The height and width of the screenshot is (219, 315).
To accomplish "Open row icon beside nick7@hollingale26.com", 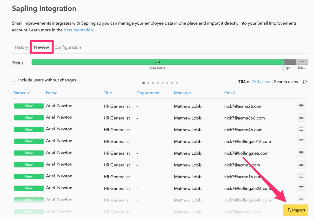I will pyautogui.click(x=301, y=188).
